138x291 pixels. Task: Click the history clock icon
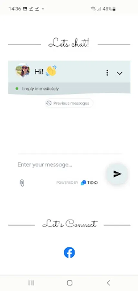[x=49, y=103]
